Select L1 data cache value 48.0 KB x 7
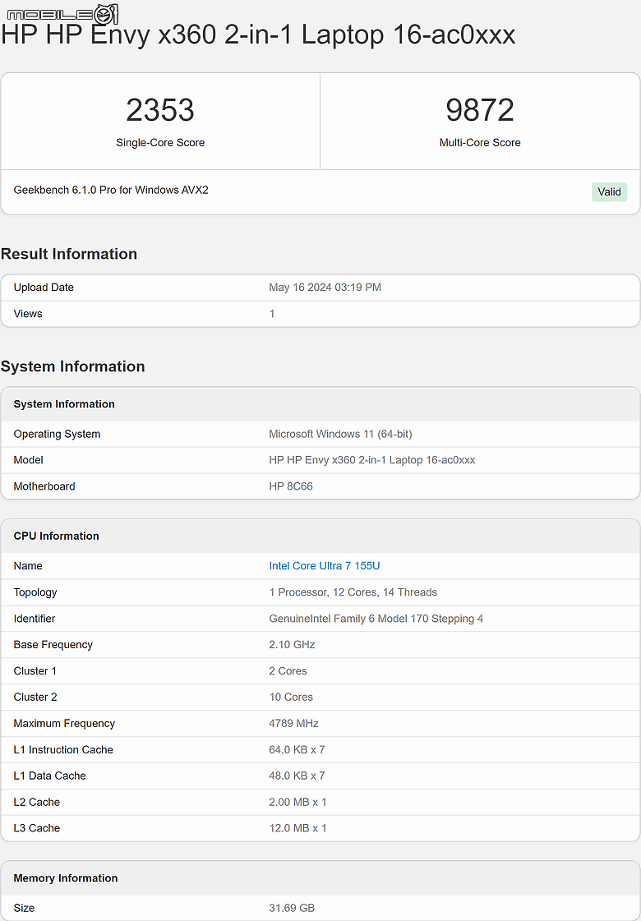Viewport: 641px width, 921px height. [297, 776]
